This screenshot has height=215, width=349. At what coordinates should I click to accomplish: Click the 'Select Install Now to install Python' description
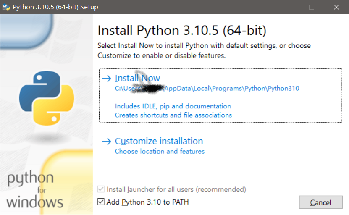pyautogui.click(x=204, y=50)
